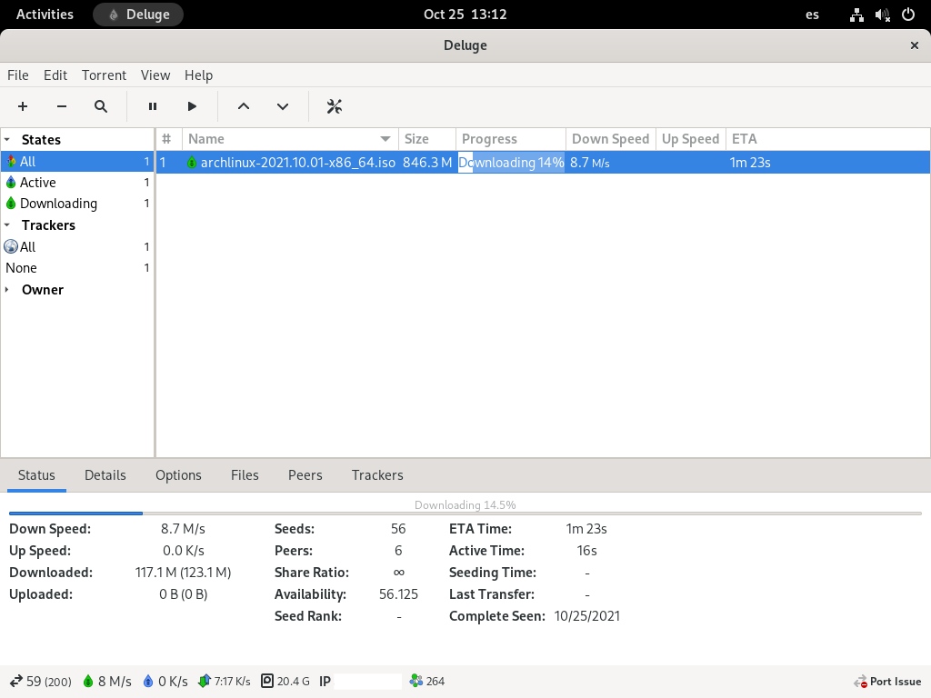Viewport: 931px width, 698px height.
Task: Open the Edit menu
Action: (x=55, y=75)
